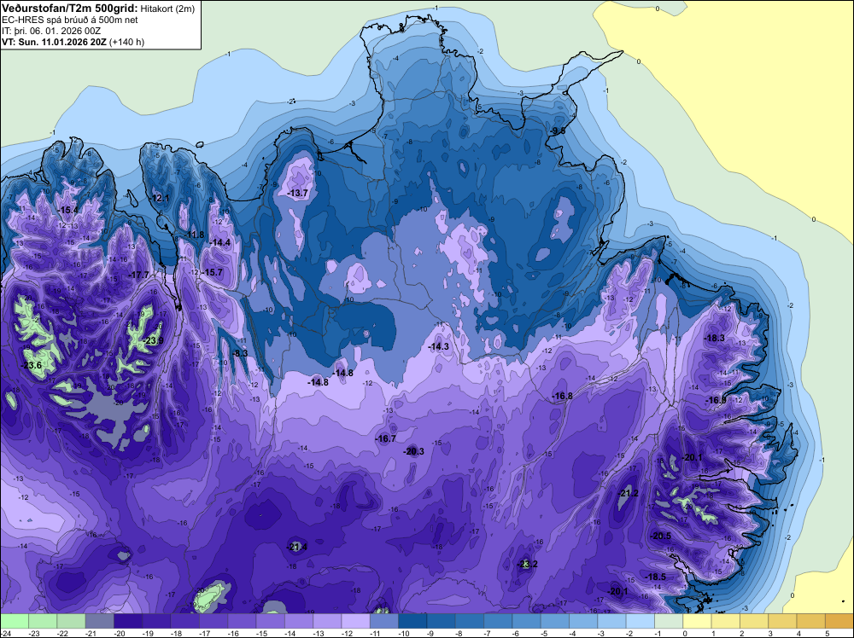The width and height of the screenshot is (854, 638).
Task: Click the -8.3 temperature label
Action: point(239,353)
